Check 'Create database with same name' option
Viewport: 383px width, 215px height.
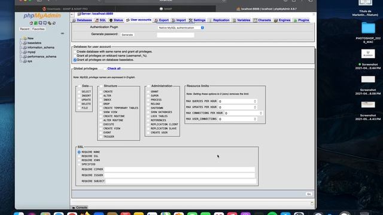tap(75, 52)
